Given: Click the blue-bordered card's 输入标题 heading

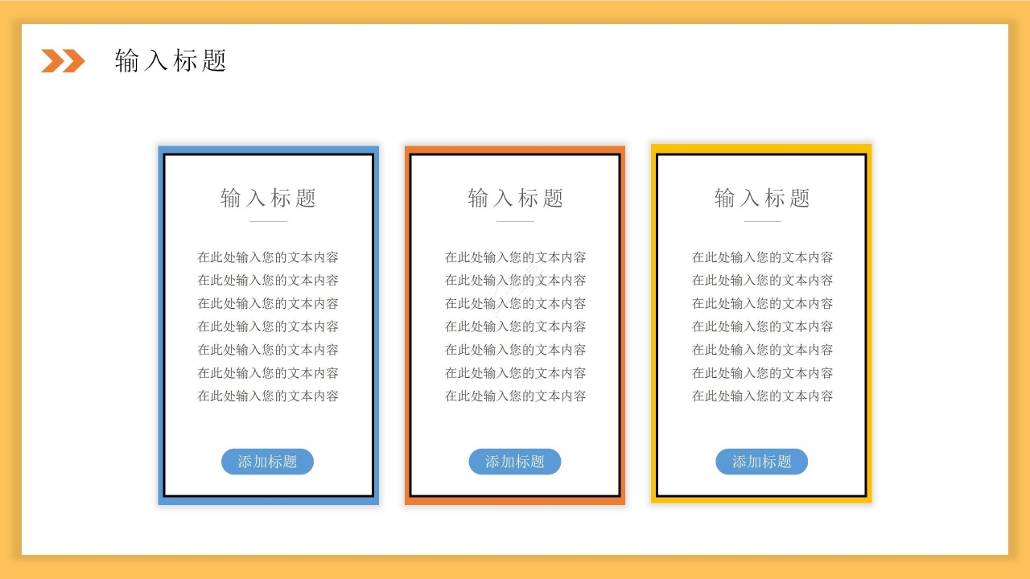Looking at the screenshot, I should click(x=267, y=197).
